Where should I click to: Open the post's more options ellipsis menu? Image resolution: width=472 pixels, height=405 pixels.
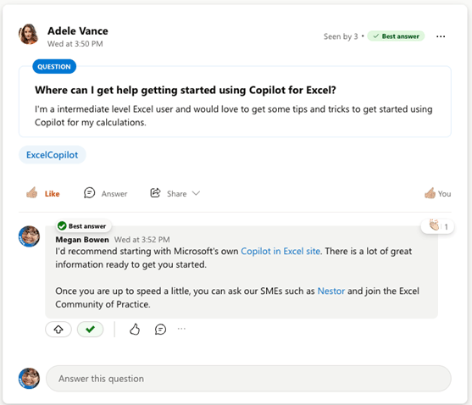pos(441,36)
